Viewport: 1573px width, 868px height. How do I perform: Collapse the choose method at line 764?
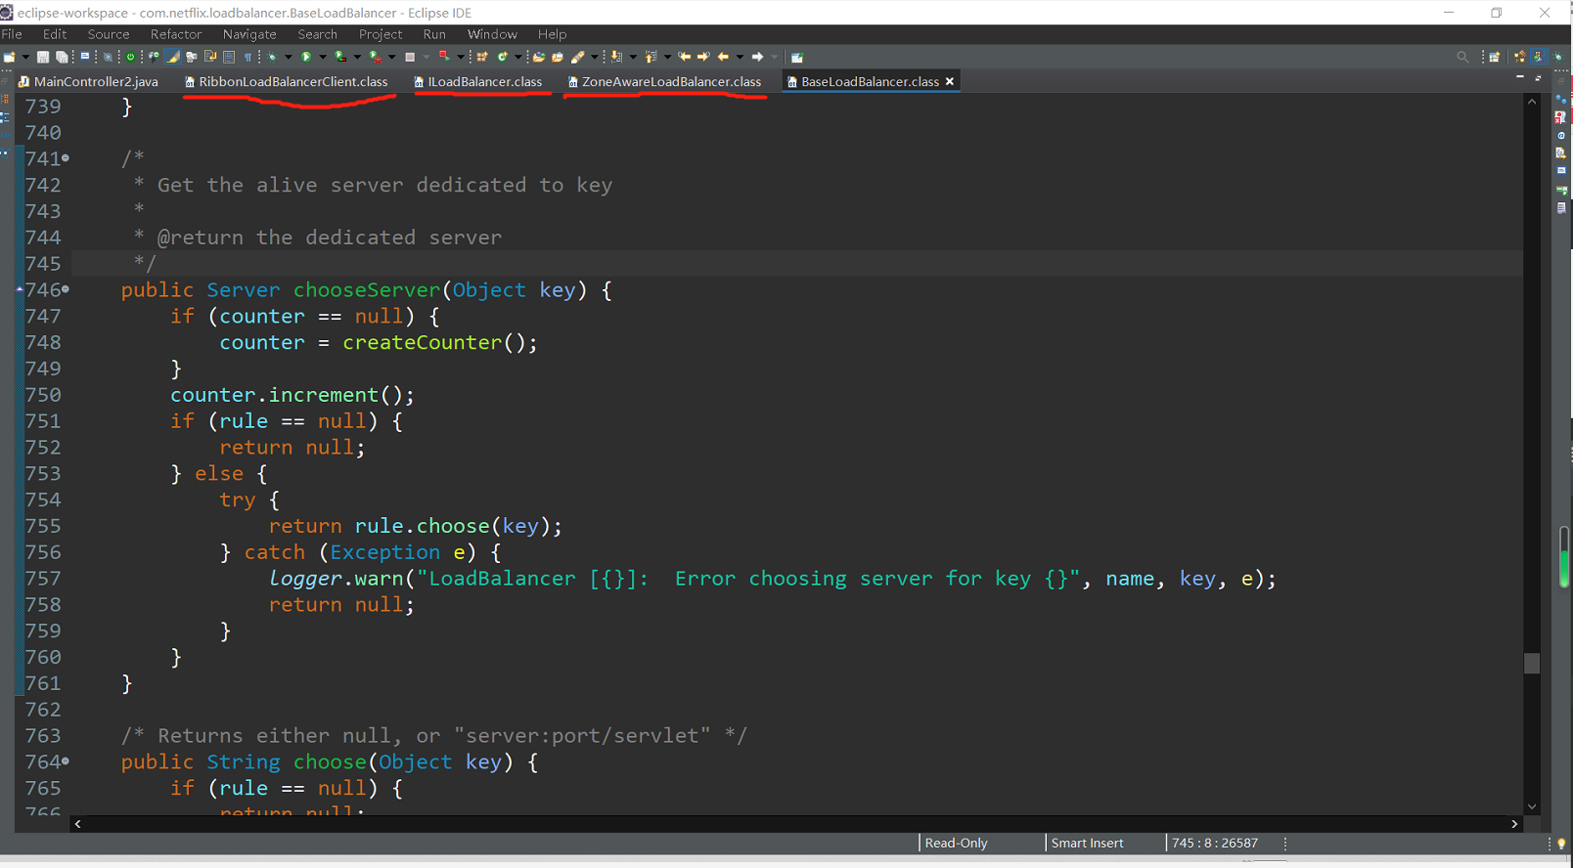66,760
